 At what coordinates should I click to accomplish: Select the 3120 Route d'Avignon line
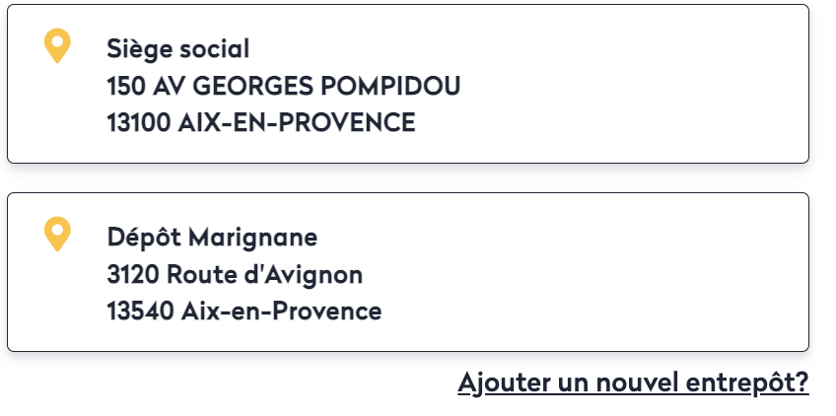click(x=235, y=274)
